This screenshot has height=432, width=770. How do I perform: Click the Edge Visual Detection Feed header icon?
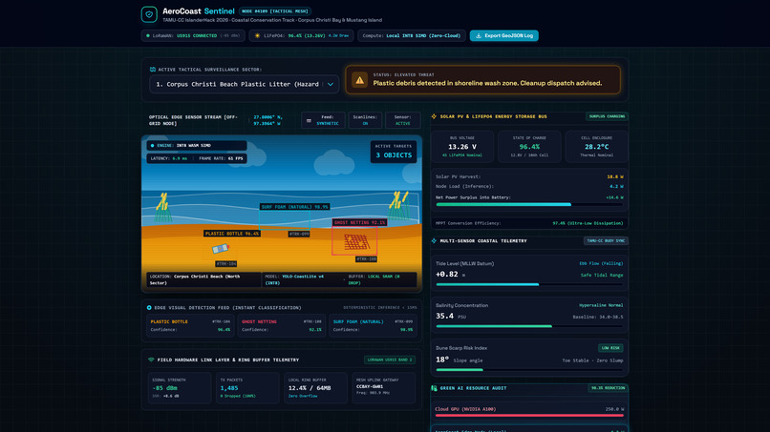[149, 308]
